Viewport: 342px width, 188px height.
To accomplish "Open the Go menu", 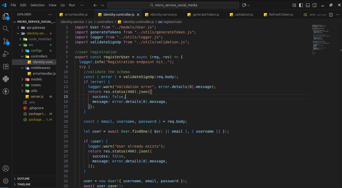I will (63, 5).
